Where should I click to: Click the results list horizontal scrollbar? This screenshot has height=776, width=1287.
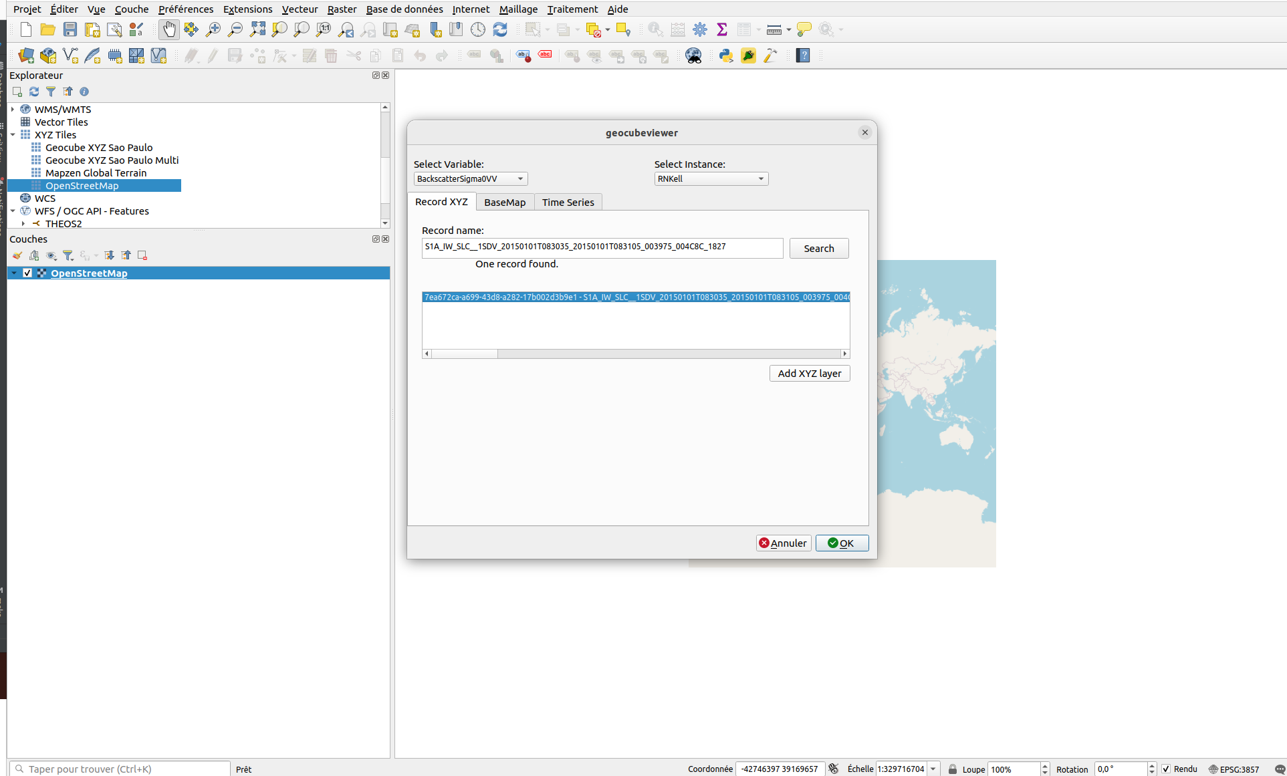[636, 354]
